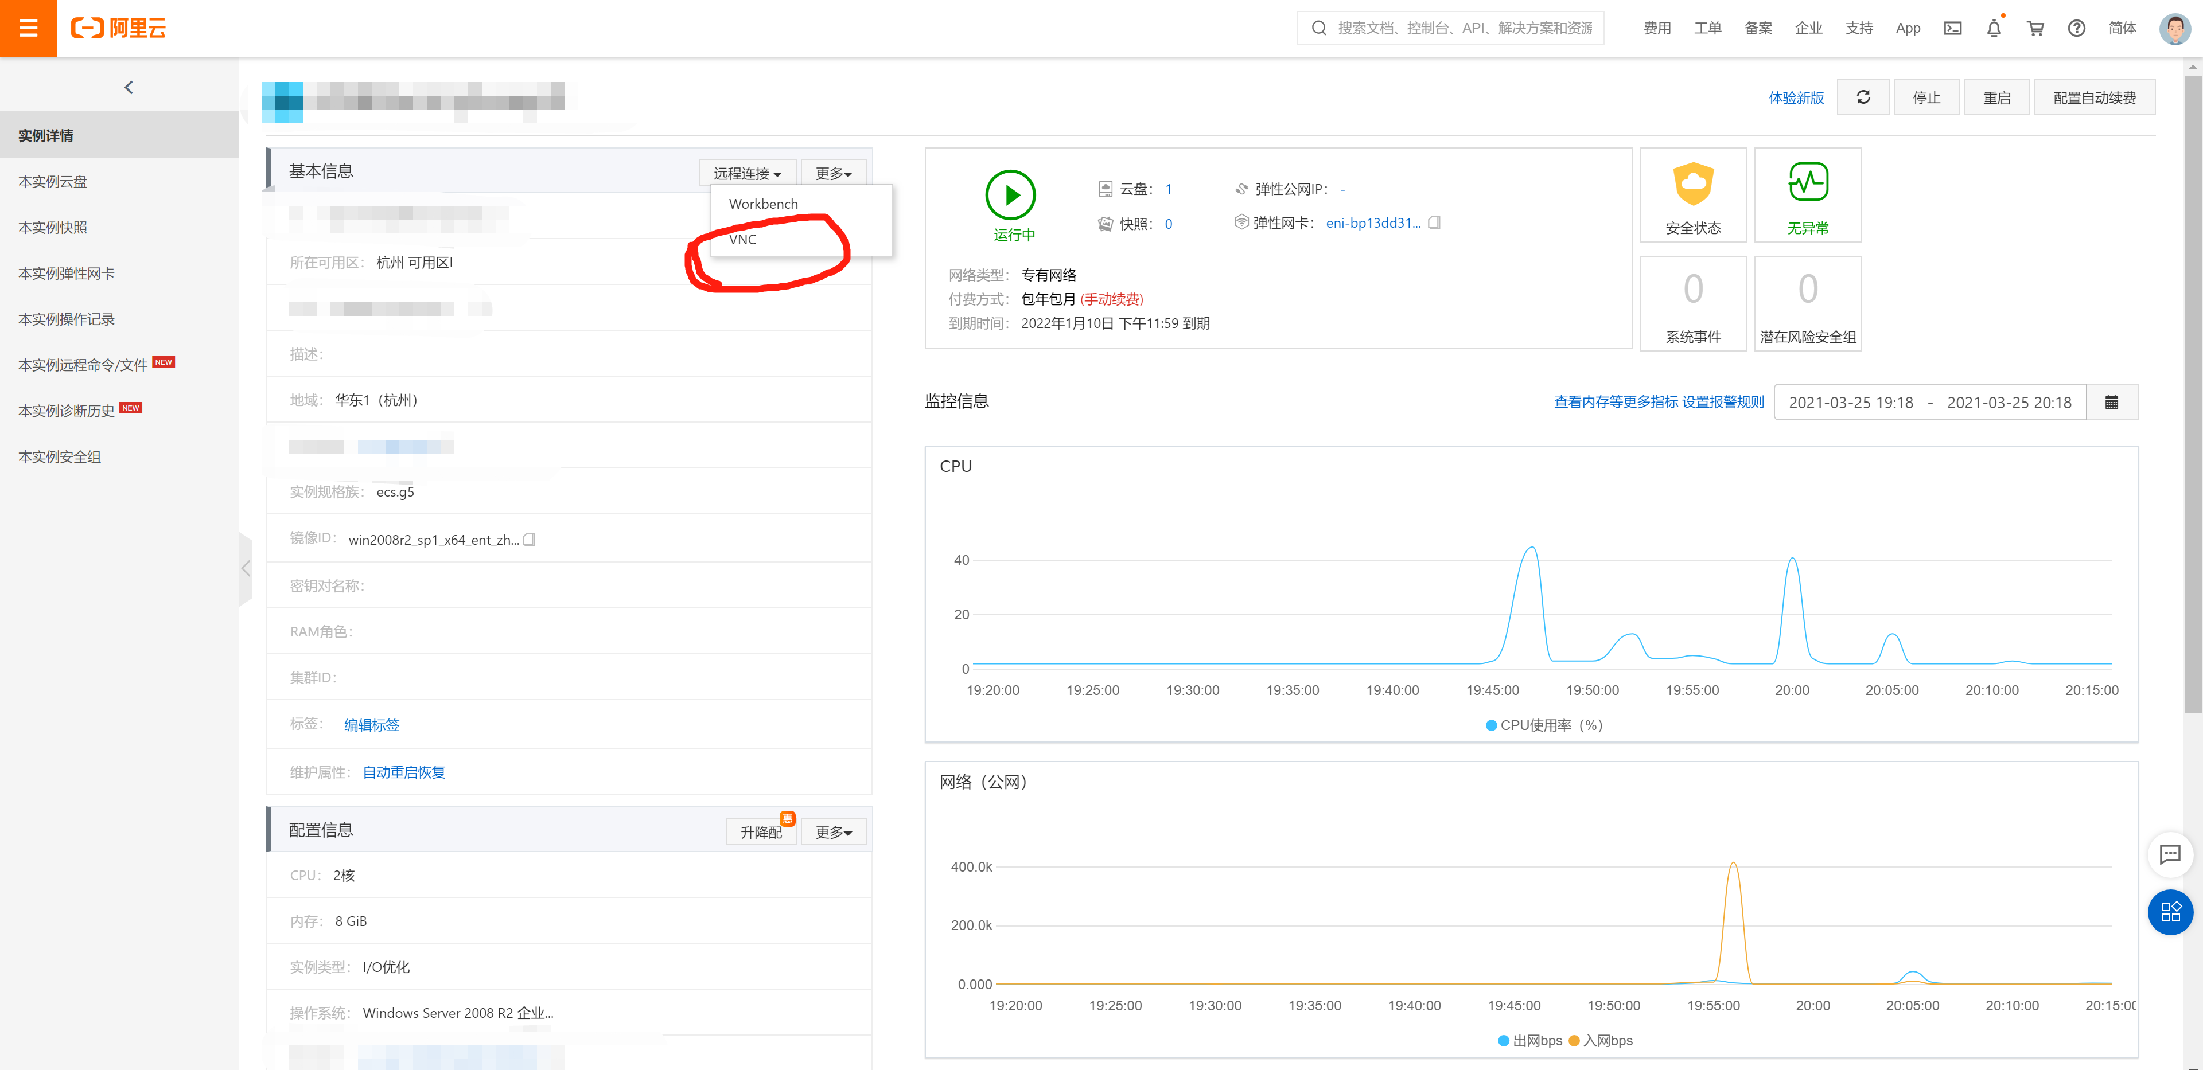This screenshot has height=1070, width=2203.
Task: Copy the elastic network card ID
Action: click(1435, 223)
